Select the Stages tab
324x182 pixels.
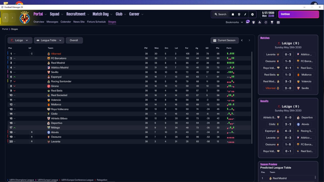(112, 22)
